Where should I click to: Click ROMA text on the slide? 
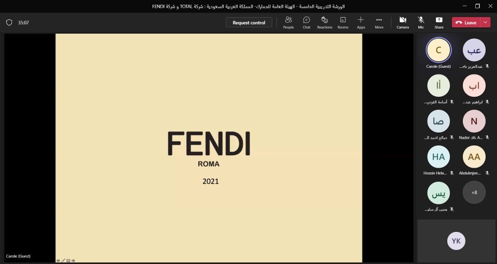(209, 164)
